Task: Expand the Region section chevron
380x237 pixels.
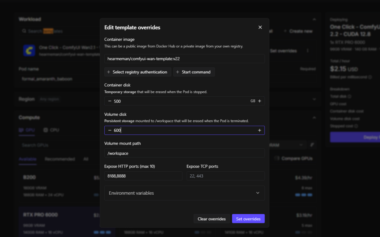Action: point(314,99)
